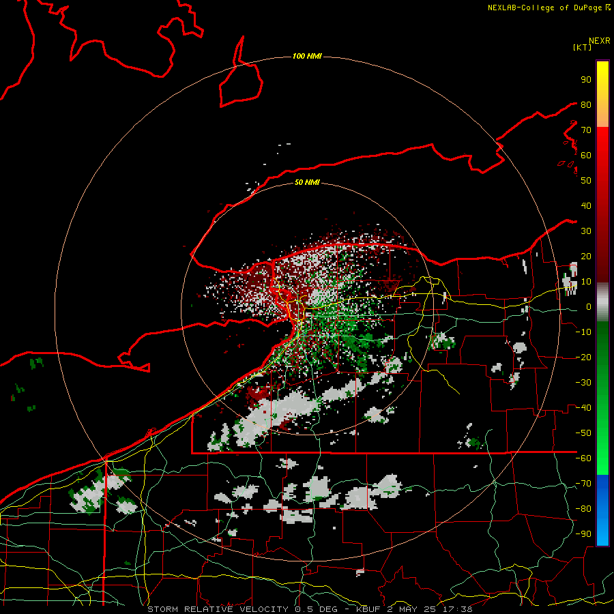Image resolution: width=614 pixels, height=614 pixels.
Task: Click the 80 value on the velocity scale
Action: point(586,105)
